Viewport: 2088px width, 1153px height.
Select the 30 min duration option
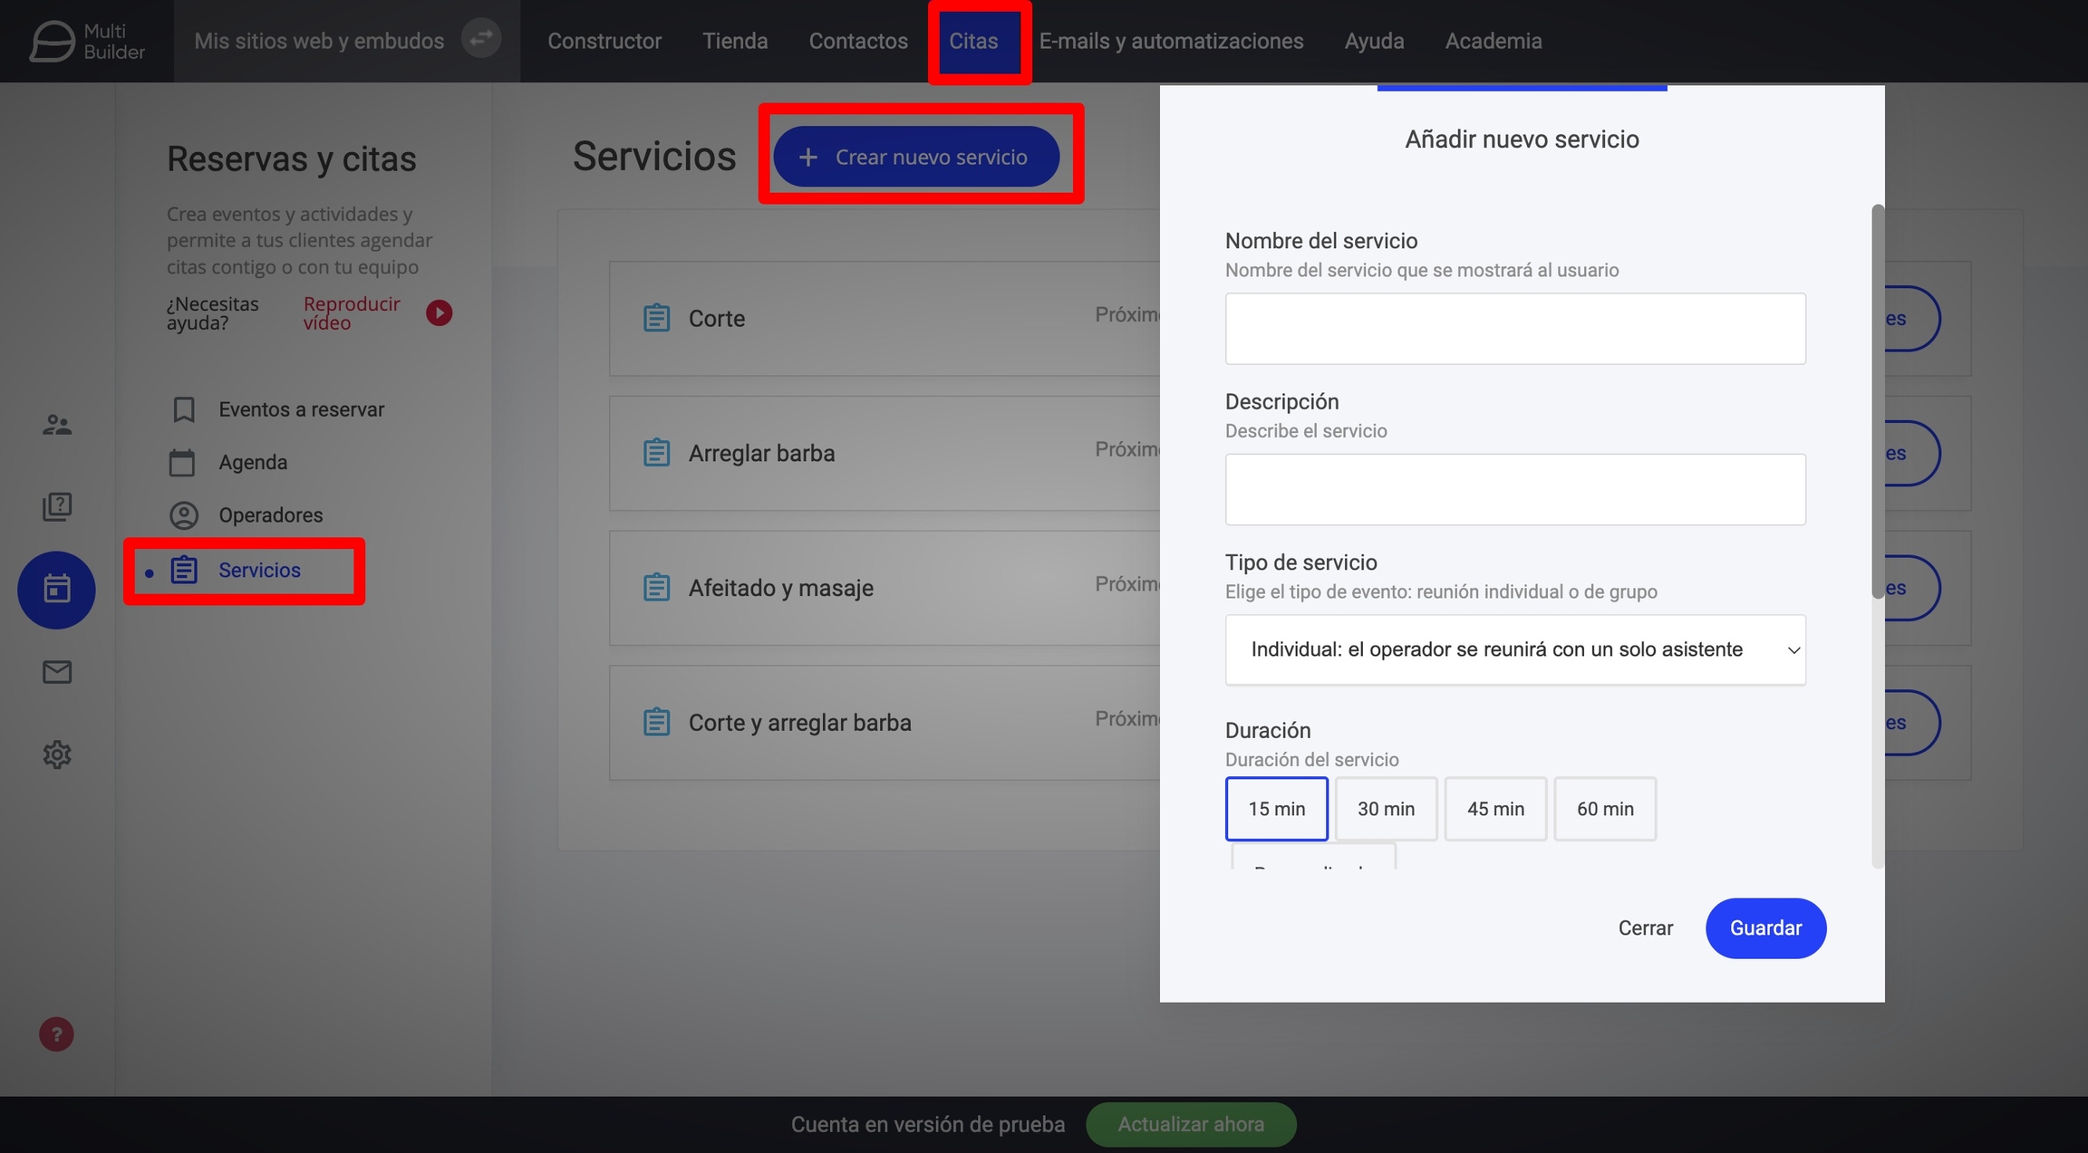pyautogui.click(x=1386, y=809)
